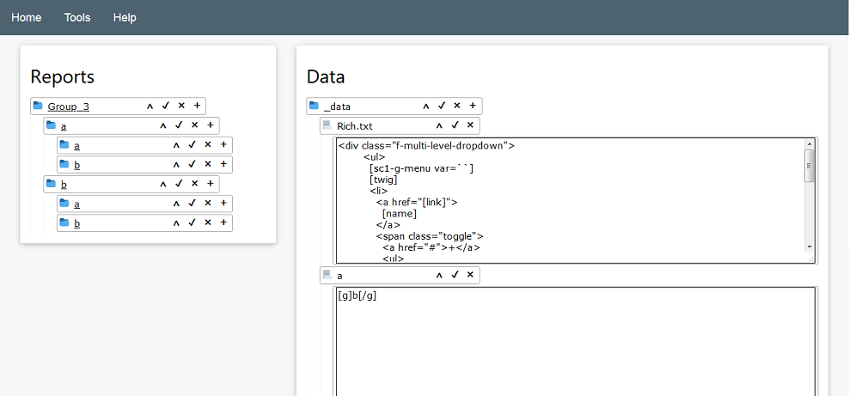The width and height of the screenshot is (849, 396).
Task: Collapse the Rich.txt editor with its caret
Action: coord(439,125)
